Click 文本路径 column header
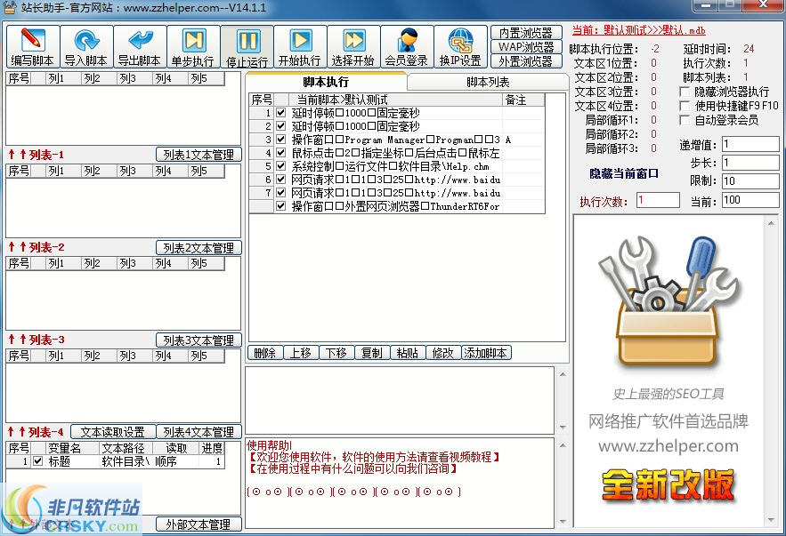This screenshot has height=536, width=786. coord(124,448)
